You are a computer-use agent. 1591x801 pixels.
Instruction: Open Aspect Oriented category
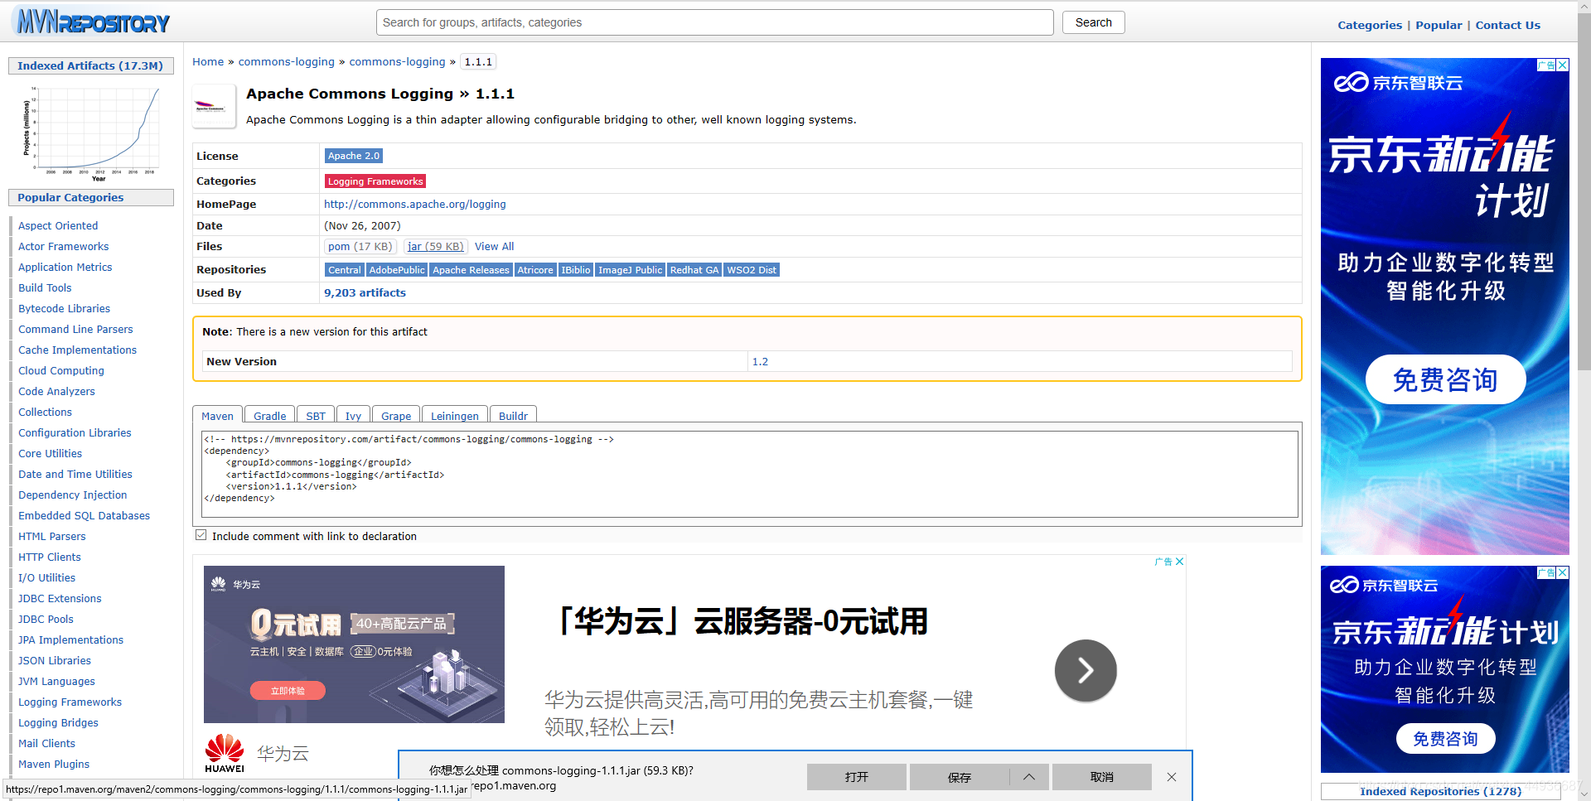point(58,225)
